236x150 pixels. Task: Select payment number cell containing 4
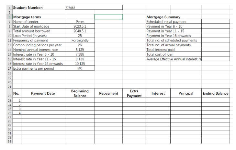pyautogui.click(x=17, y=113)
